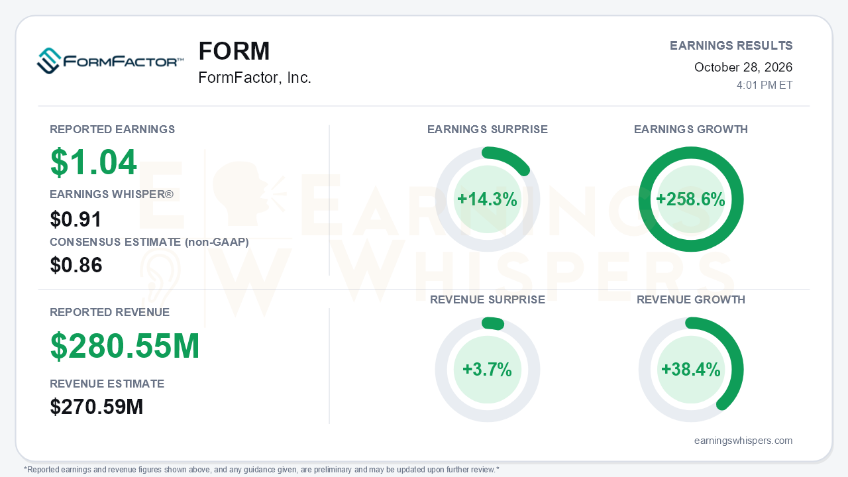Click the REVENUE GROWTH heading

(691, 299)
